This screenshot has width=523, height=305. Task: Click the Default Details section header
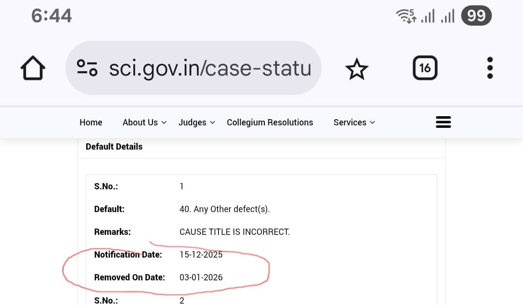coord(114,147)
